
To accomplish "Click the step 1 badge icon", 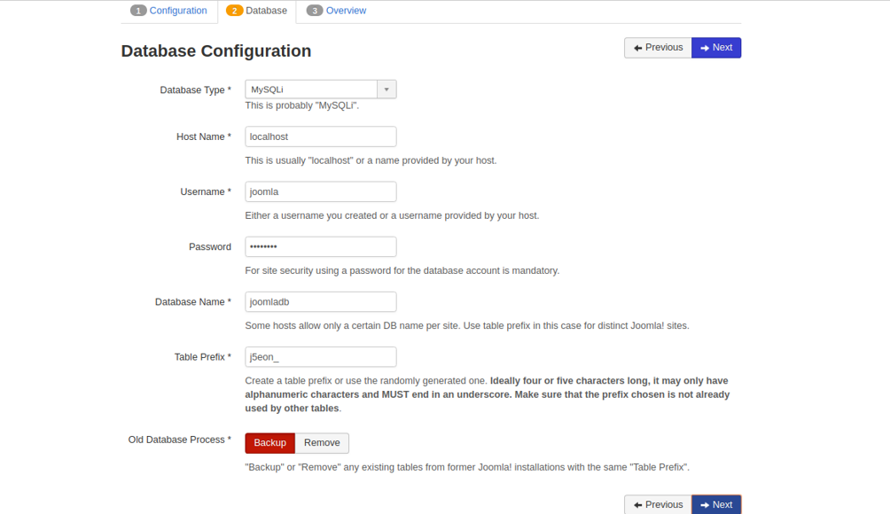I will point(138,11).
